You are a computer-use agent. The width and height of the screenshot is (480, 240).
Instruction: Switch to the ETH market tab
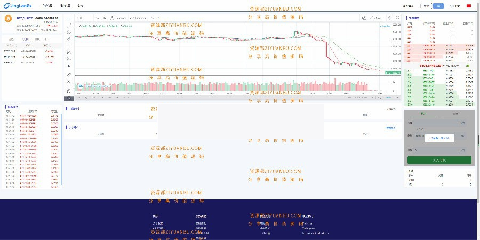click(48, 39)
